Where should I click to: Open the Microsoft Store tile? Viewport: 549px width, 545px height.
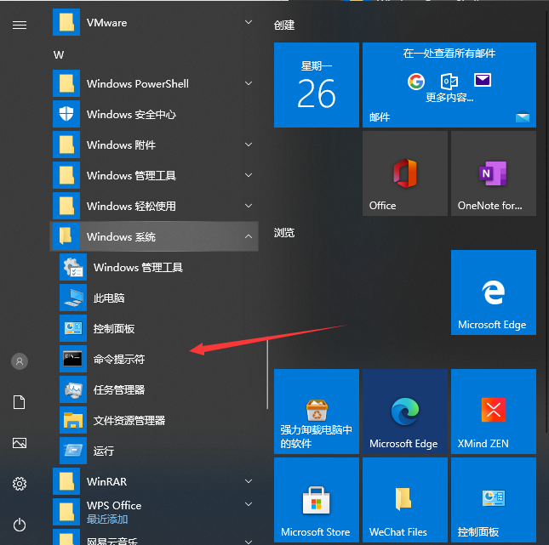click(316, 500)
